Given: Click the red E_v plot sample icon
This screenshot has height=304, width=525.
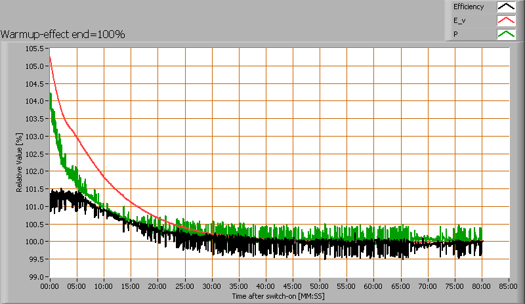Looking at the screenshot, I should [x=505, y=21].
